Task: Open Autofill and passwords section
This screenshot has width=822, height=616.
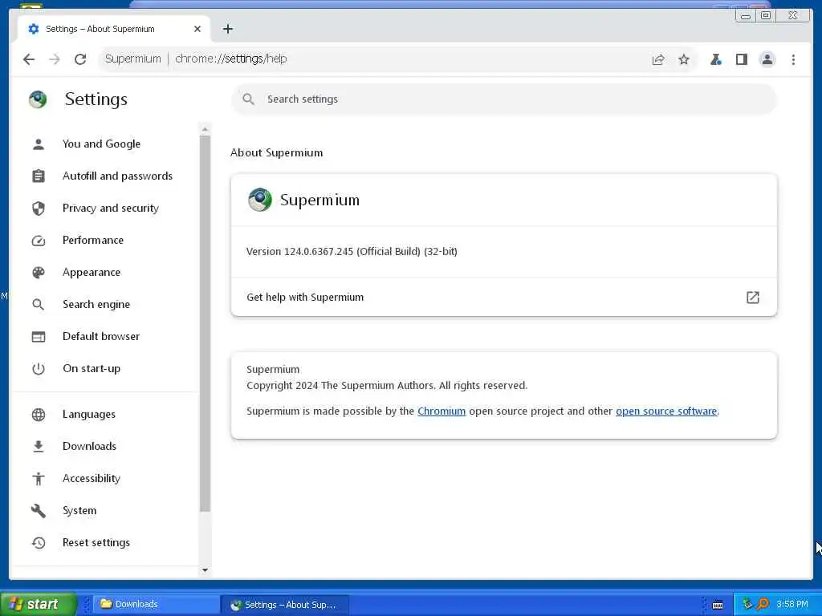Action: pyautogui.click(x=105, y=176)
